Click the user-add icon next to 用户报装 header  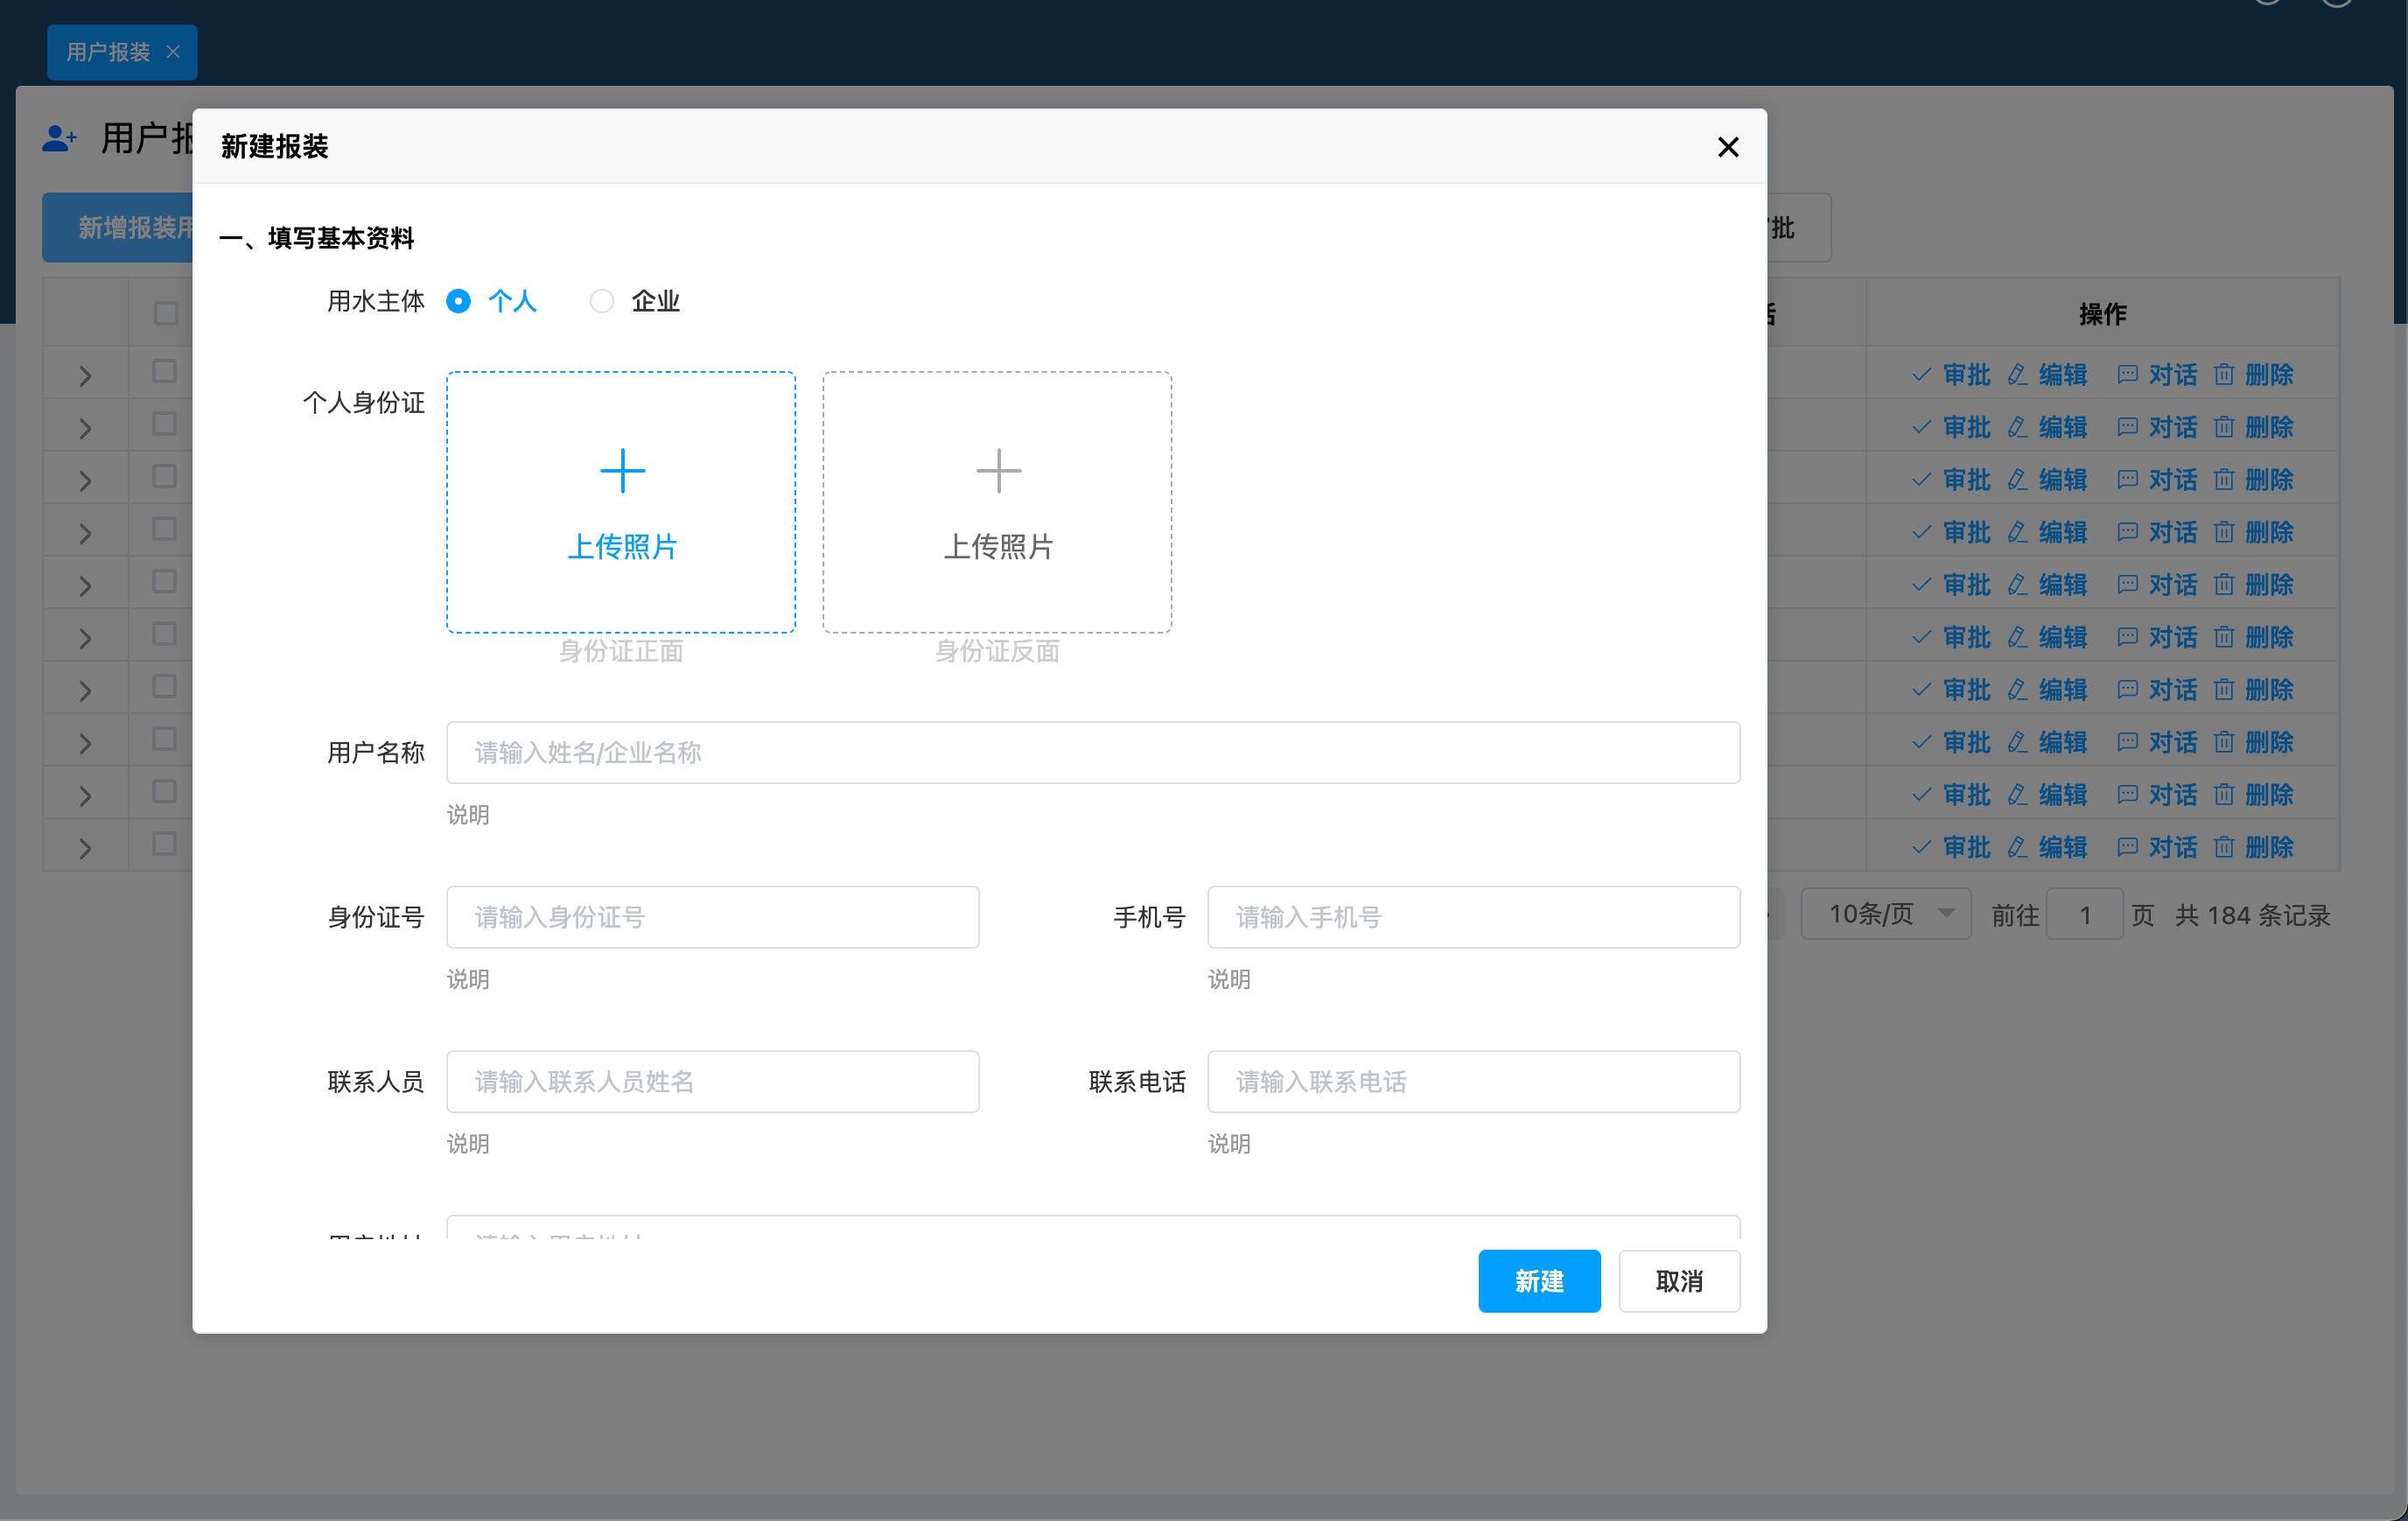point(59,138)
